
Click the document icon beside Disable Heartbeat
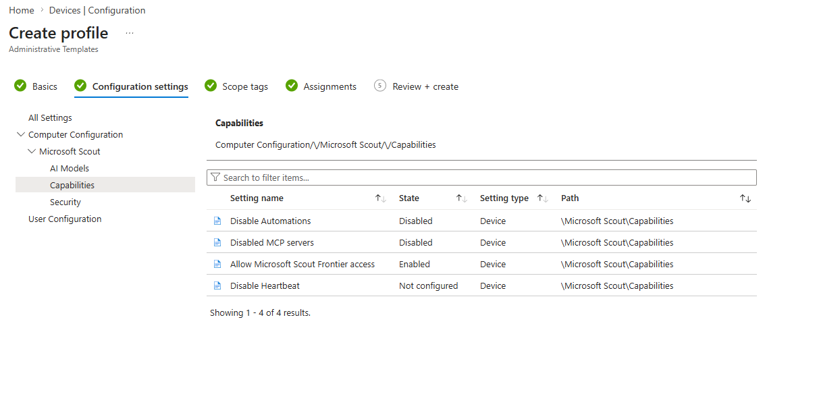tap(217, 285)
